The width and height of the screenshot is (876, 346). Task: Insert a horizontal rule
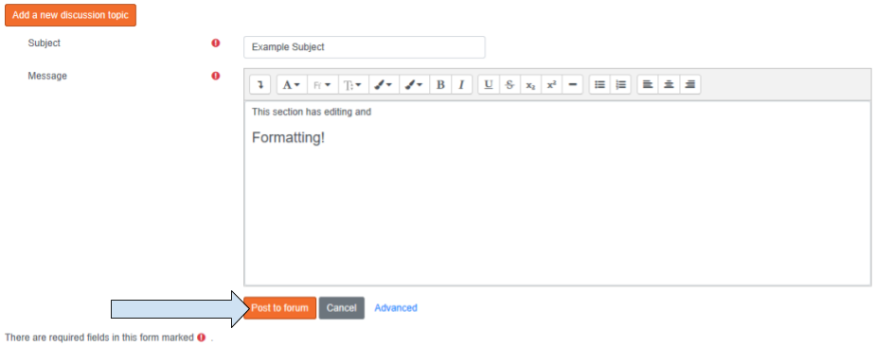pyautogui.click(x=573, y=85)
